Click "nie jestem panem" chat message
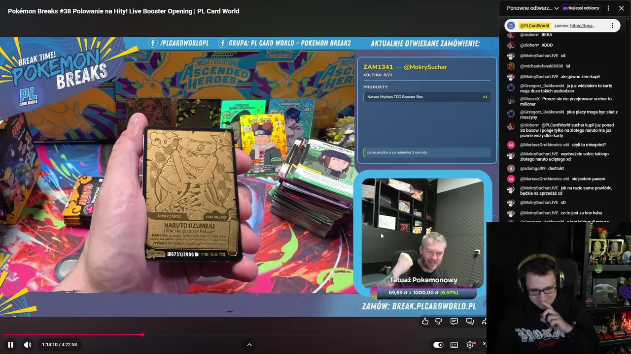Screen dimensions: 631x354 pos(562,179)
